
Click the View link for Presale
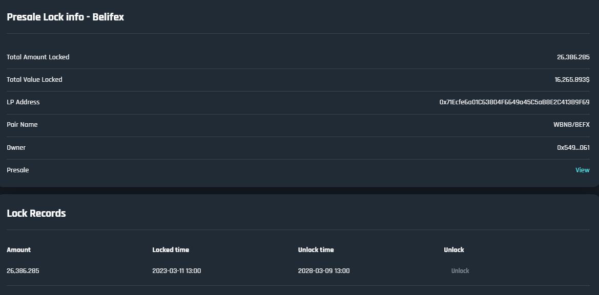582,170
